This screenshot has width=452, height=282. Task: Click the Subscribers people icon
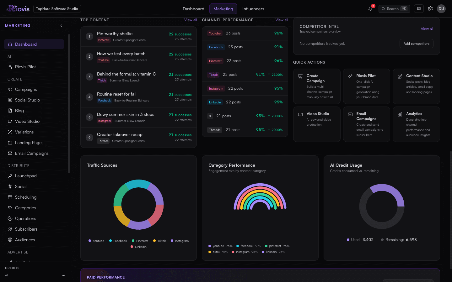coord(10,229)
